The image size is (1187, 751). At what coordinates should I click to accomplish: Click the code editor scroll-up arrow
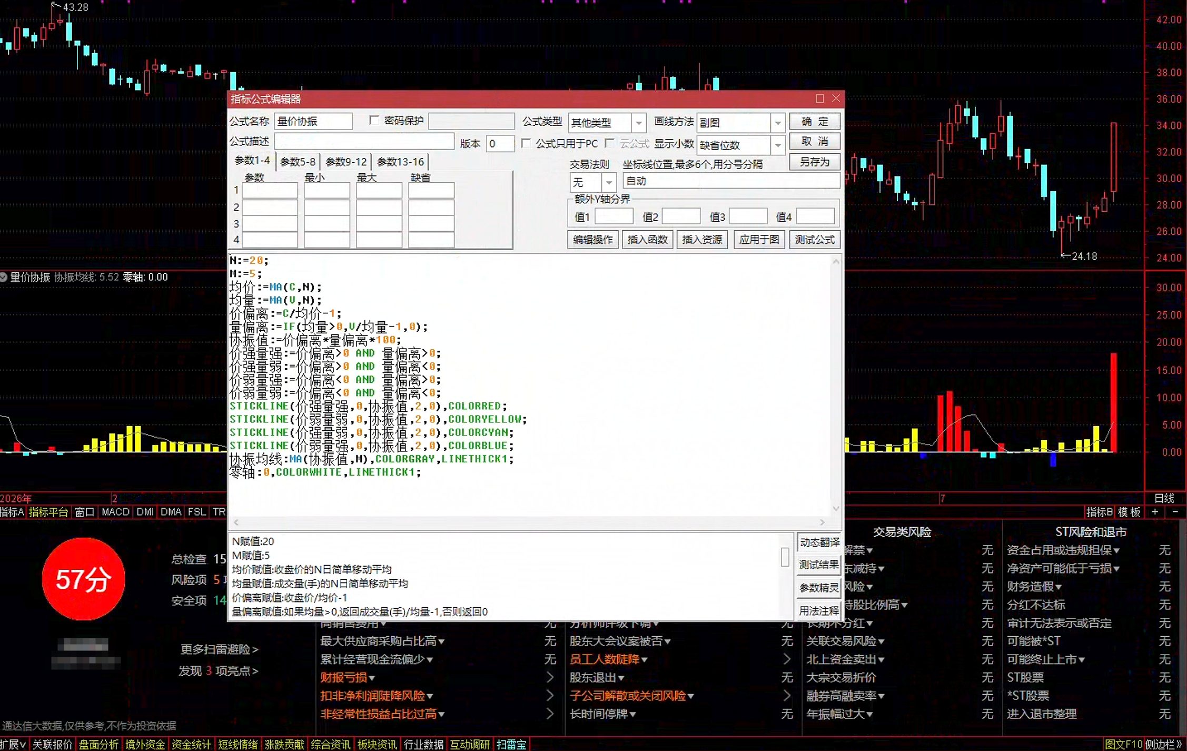pyautogui.click(x=836, y=261)
